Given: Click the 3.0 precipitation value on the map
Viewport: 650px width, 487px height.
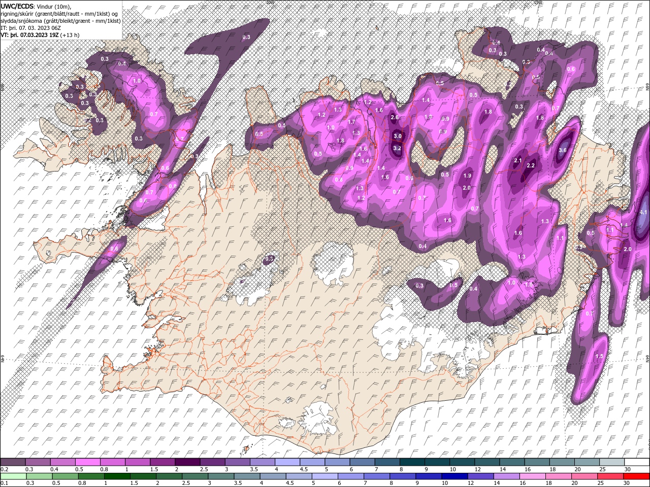Looking at the screenshot, I should pos(398,136).
